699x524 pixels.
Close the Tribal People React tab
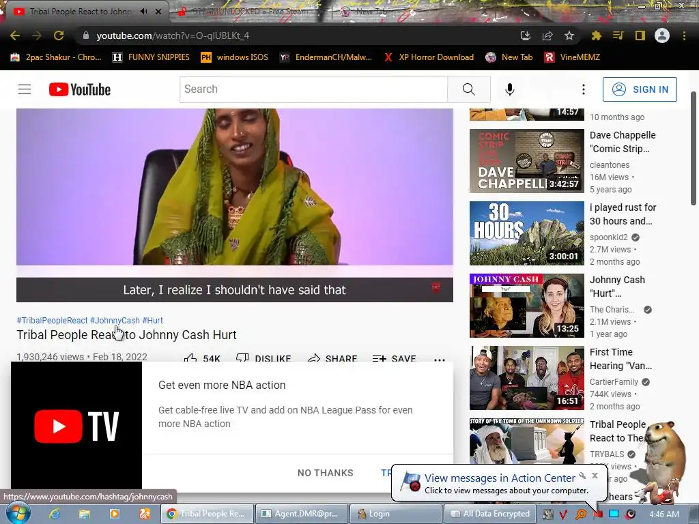[158, 12]
